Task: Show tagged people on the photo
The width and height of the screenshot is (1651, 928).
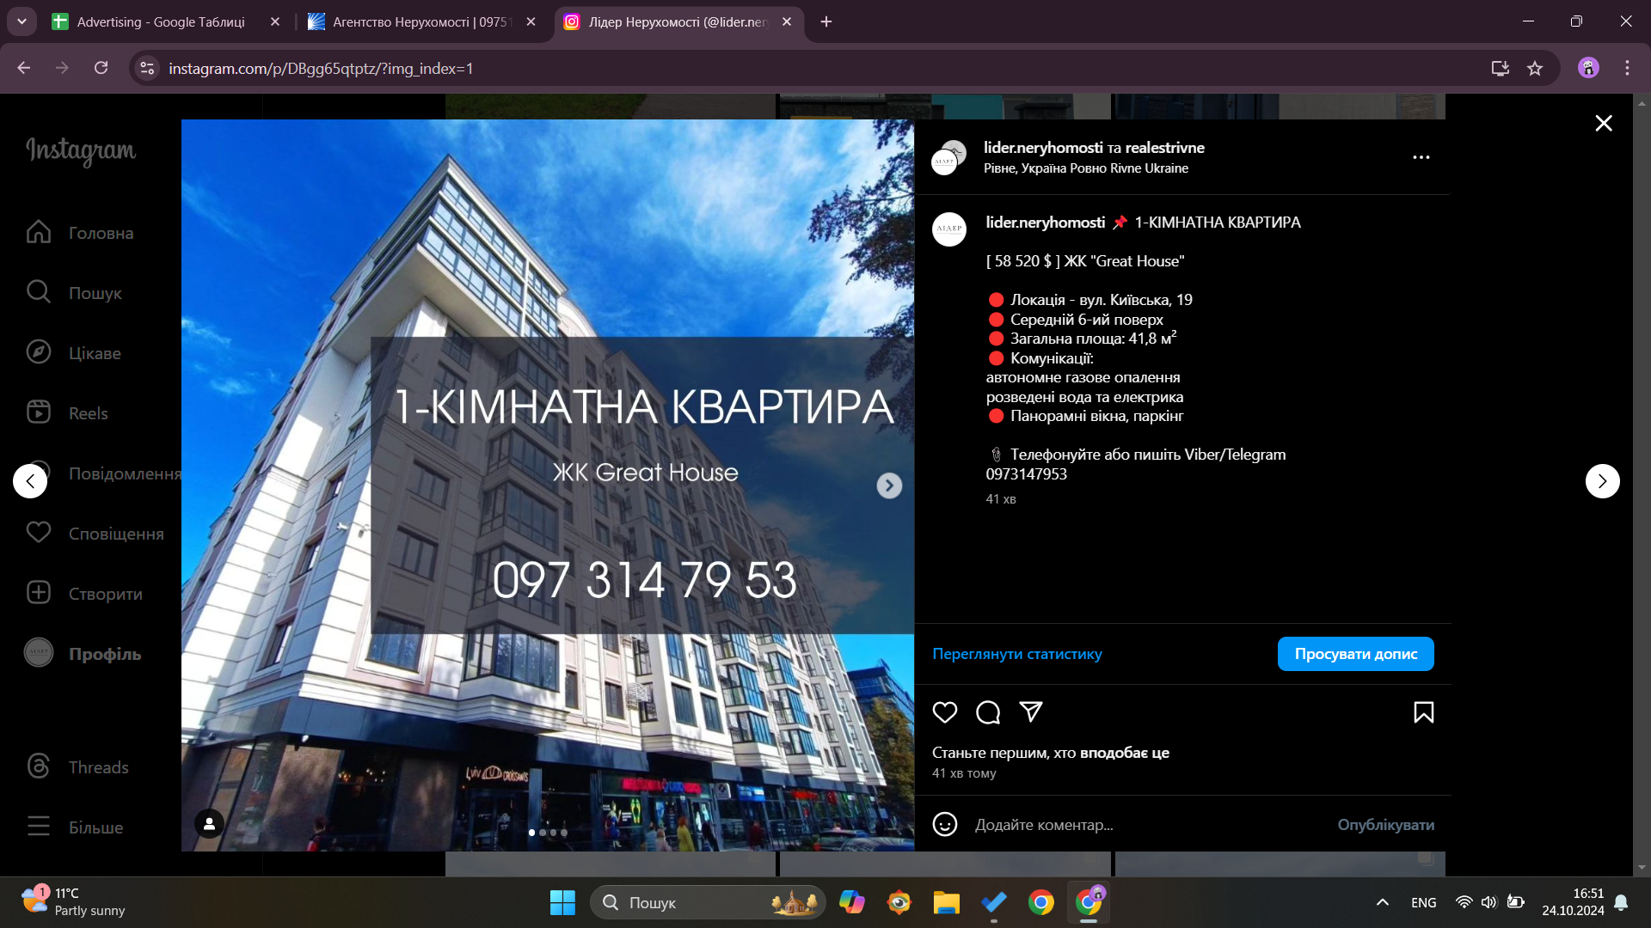Action: pos(209,824)
